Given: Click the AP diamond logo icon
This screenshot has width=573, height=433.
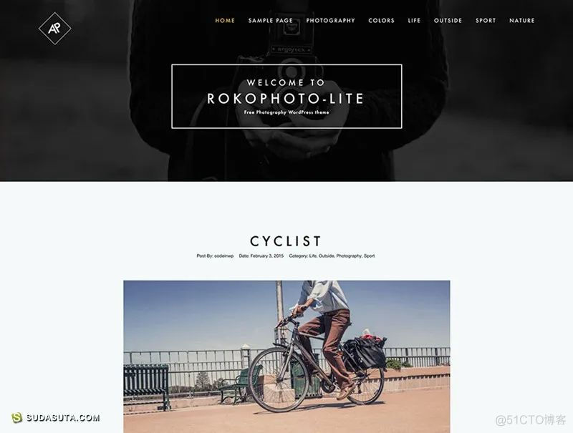Looking at the screenshot, I should point(55,29).
